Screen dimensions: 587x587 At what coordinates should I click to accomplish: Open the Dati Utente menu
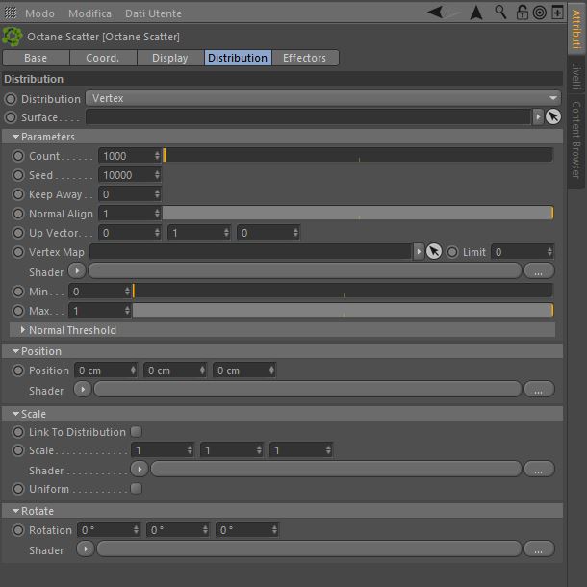click(154, 13)
